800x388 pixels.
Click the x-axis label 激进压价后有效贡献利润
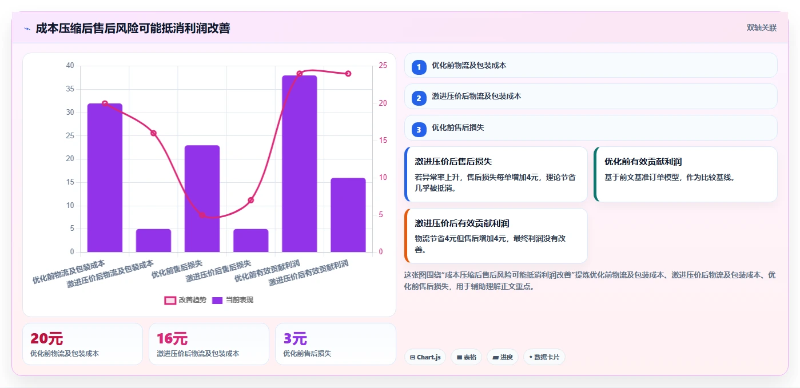coord(309,273)
